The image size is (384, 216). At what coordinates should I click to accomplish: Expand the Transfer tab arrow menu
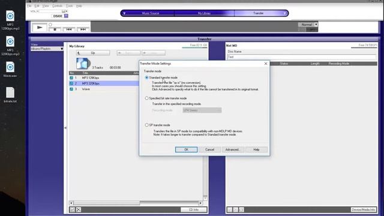pyautogui.click(x=285, y=13)
